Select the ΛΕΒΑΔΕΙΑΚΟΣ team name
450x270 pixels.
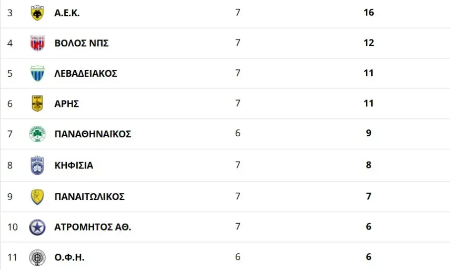(86, 73)
